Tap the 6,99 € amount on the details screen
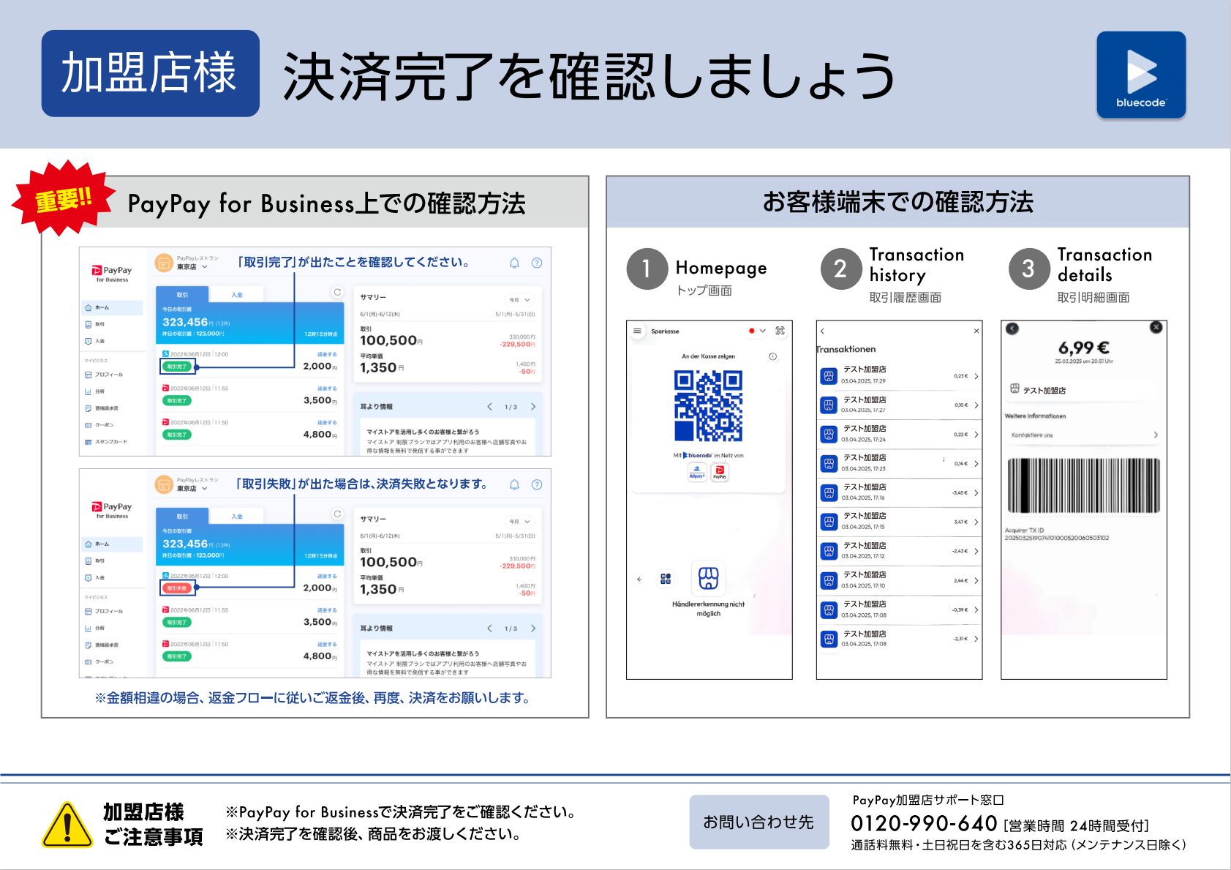Screen dimensions: 1231x870 pos(1083,348)
